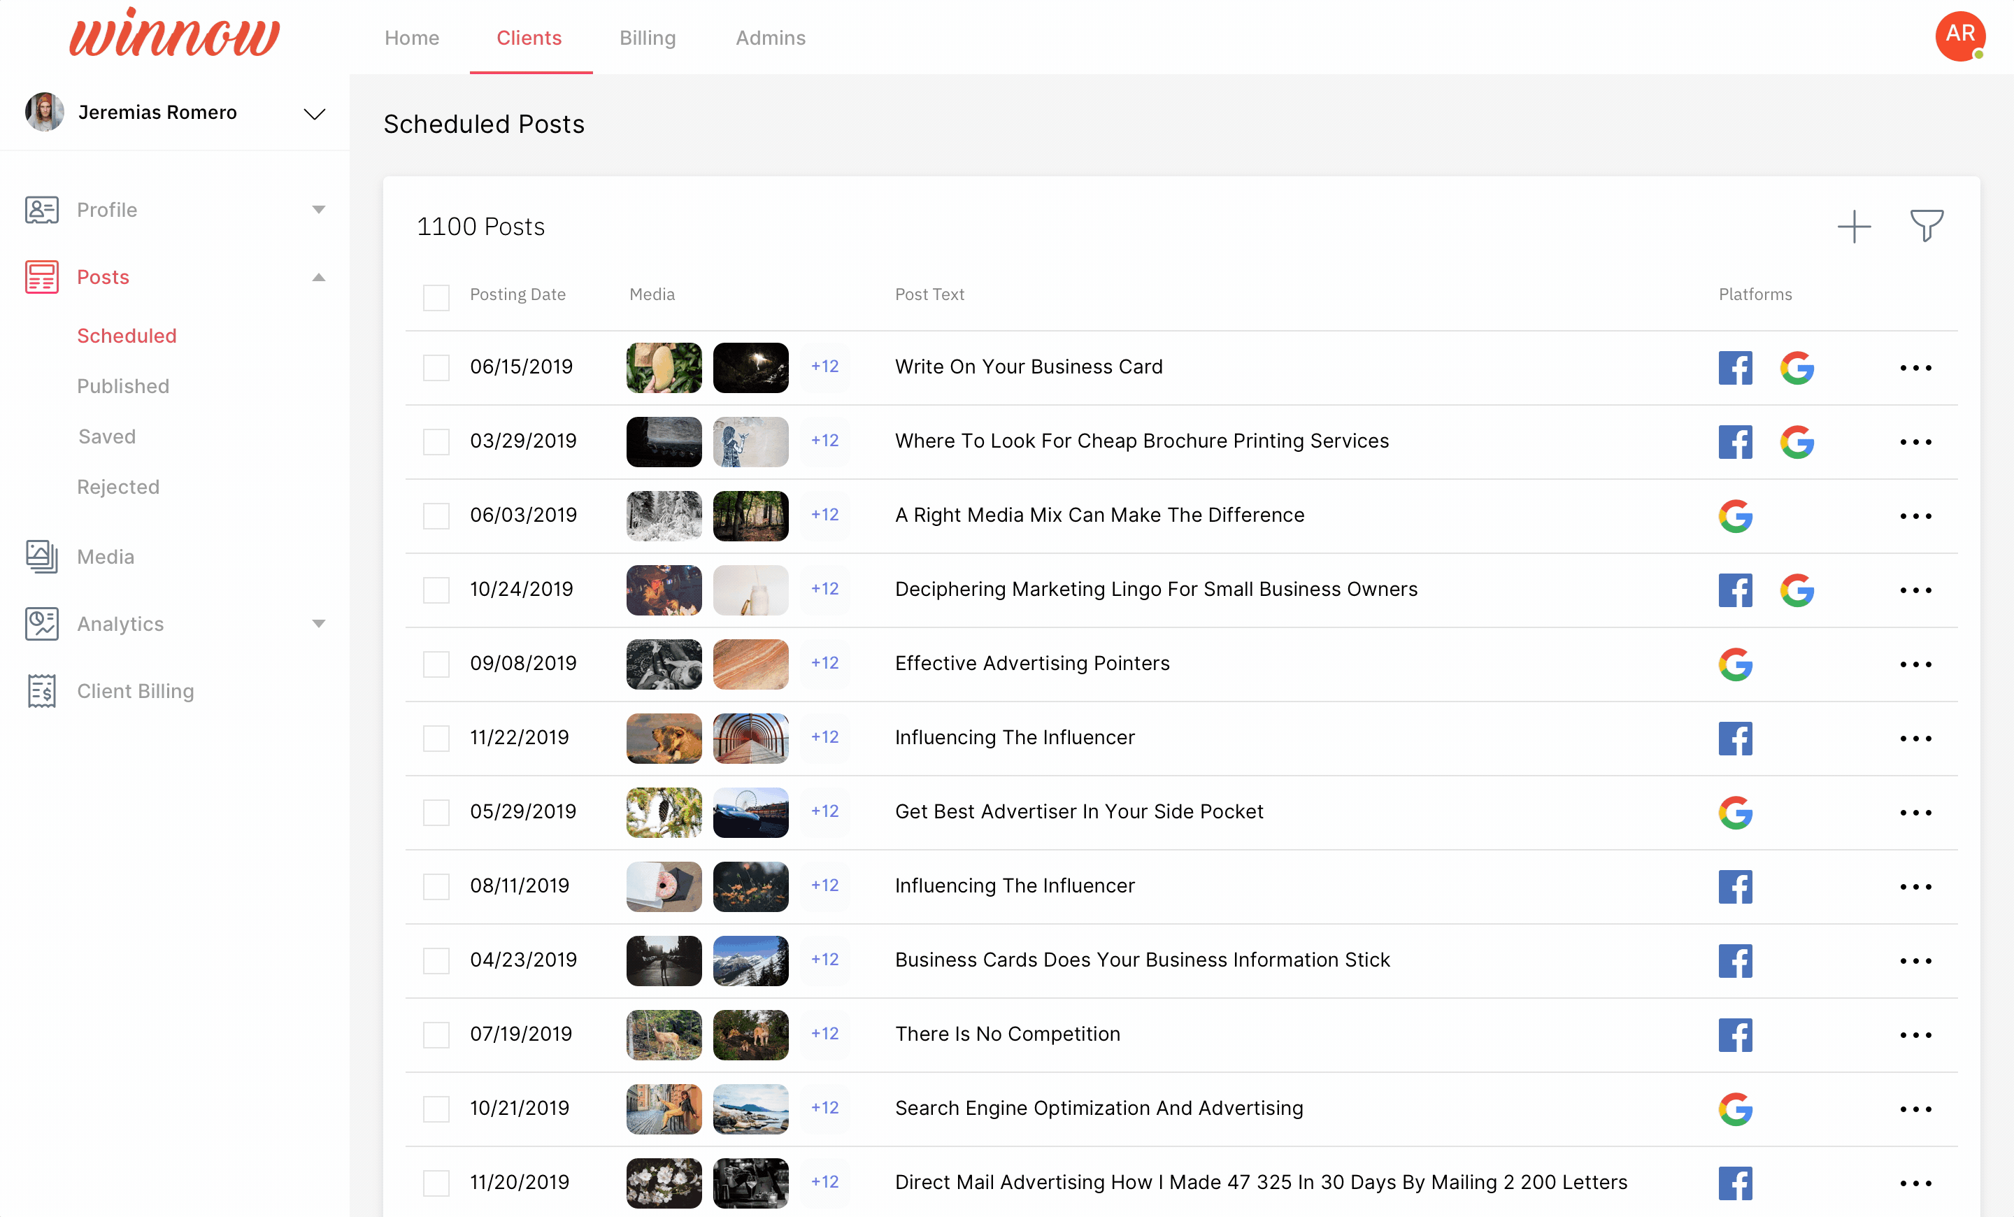Open the Rejected posts link
2014x1217 pixels.
click(x=117, y=486)
